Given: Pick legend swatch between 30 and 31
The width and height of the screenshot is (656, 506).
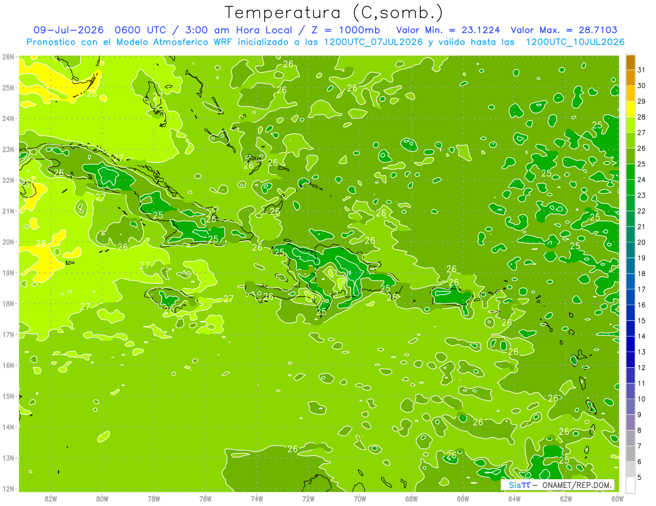Looking at the screenshot, I should point(630,78).
